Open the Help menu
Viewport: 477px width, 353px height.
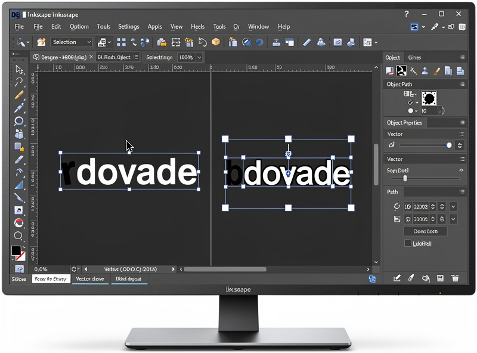[284, 27]
